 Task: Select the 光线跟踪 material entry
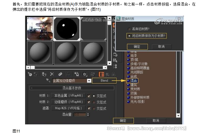tap(135, 72)
